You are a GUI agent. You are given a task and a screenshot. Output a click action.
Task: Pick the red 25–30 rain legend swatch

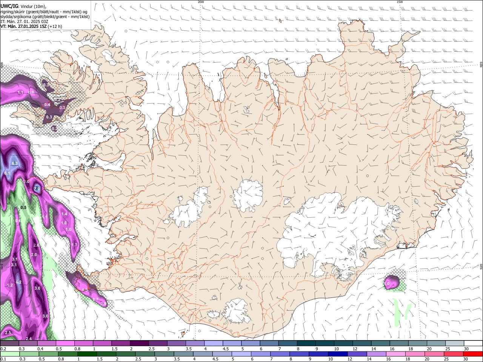454,354
